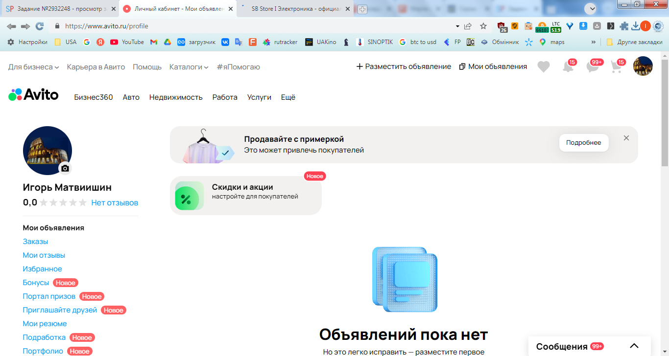
Task: Dismiss the "Продавайте с примеркой" banner
Action: click(626, 138)
